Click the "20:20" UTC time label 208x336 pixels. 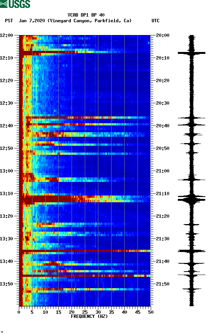coord(163,81)
